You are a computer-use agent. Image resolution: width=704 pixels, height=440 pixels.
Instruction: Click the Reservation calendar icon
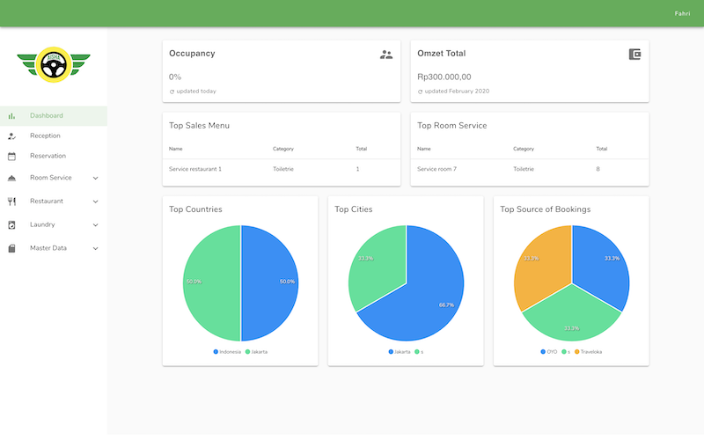[11, 156]
